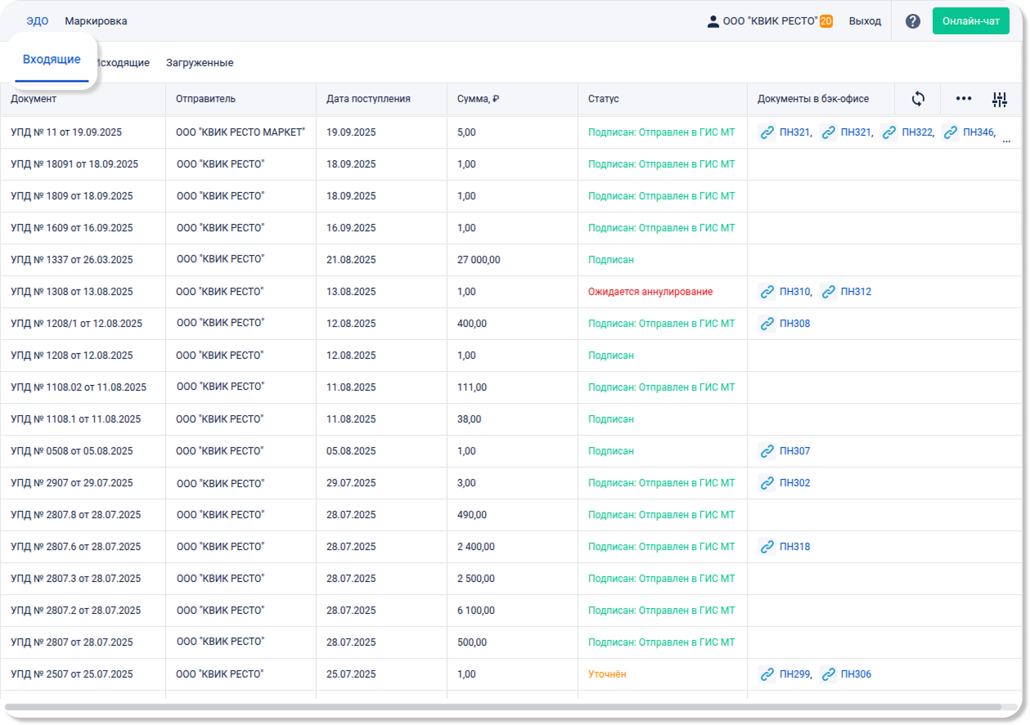Open the column settings sliders icon
The width and height of the screenshot is (1030, 725).
click(x=999, y=100)
